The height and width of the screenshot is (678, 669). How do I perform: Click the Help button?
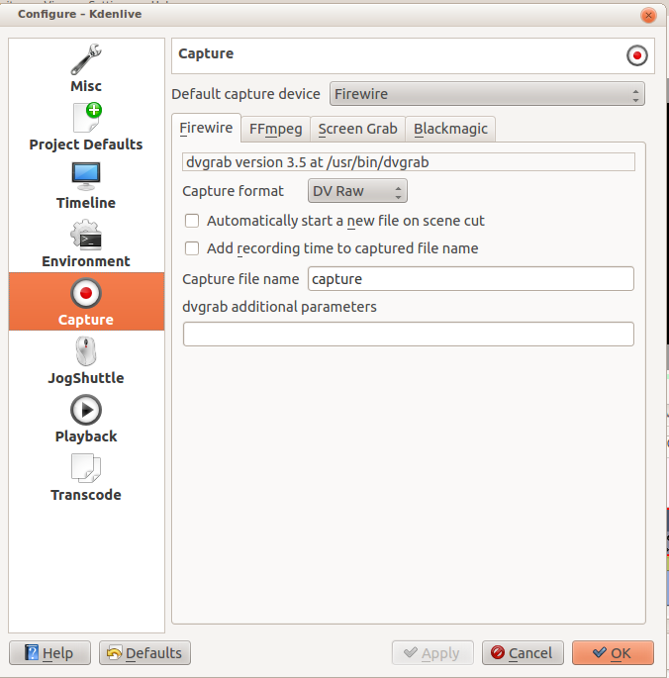click(49, 652)
